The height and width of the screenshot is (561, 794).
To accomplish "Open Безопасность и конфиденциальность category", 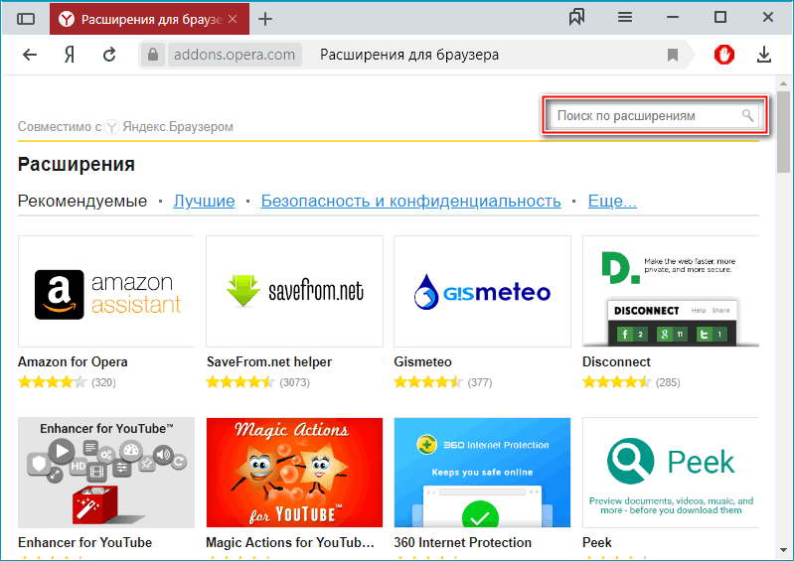I will (410, 201).
